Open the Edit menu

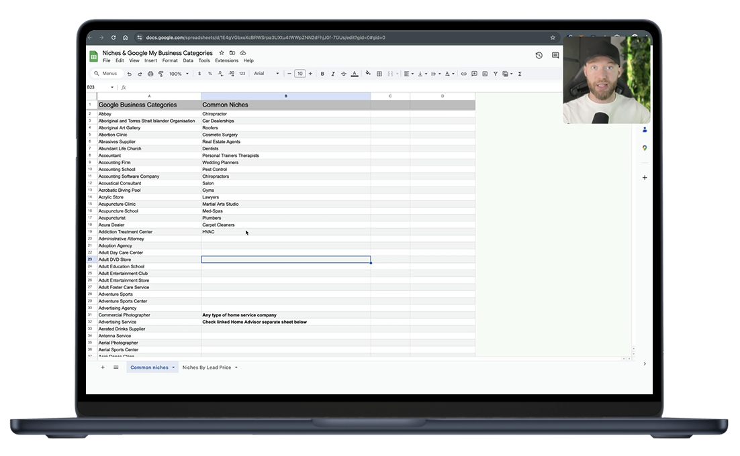[120, 60]
